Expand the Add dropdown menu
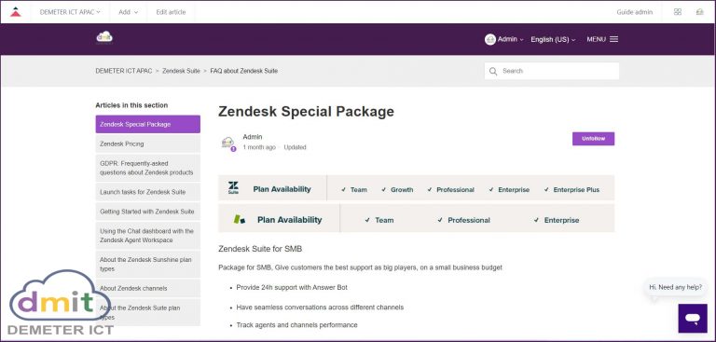 [x=128, y=12]
